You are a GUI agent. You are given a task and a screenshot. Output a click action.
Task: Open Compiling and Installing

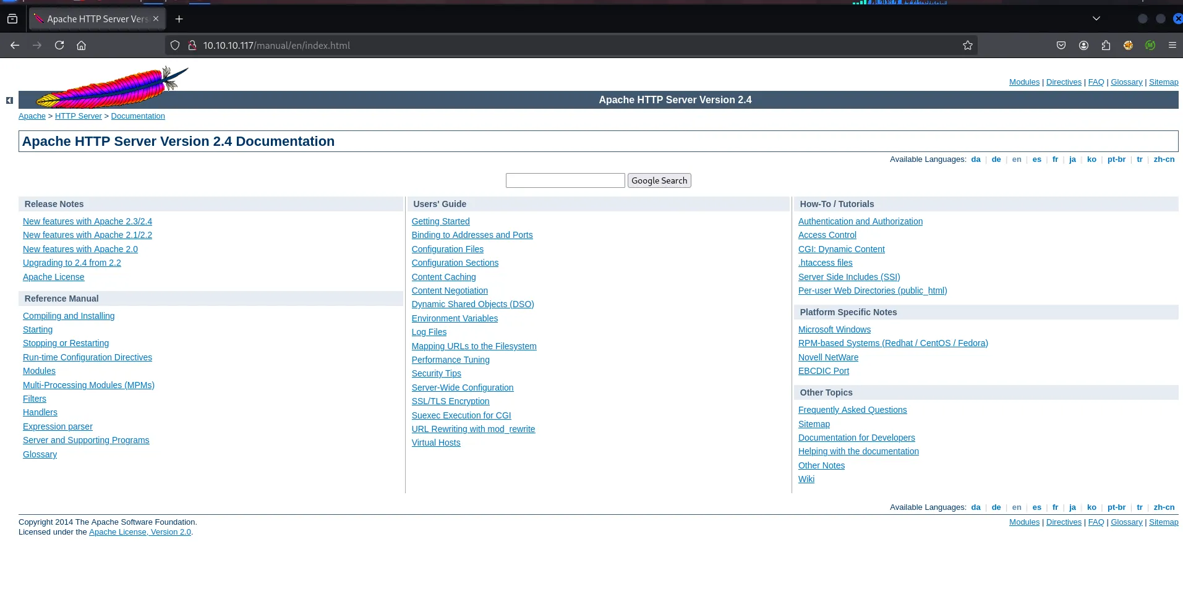69,316
